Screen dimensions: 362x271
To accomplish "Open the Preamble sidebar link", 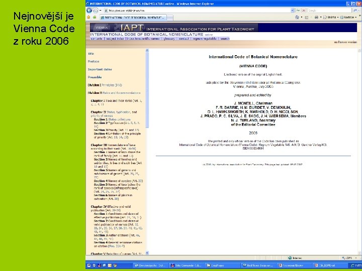I will 95,77.
